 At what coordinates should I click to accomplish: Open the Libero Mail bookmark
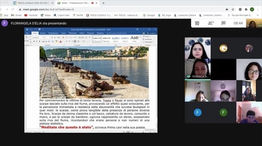(x=61, y=15)
